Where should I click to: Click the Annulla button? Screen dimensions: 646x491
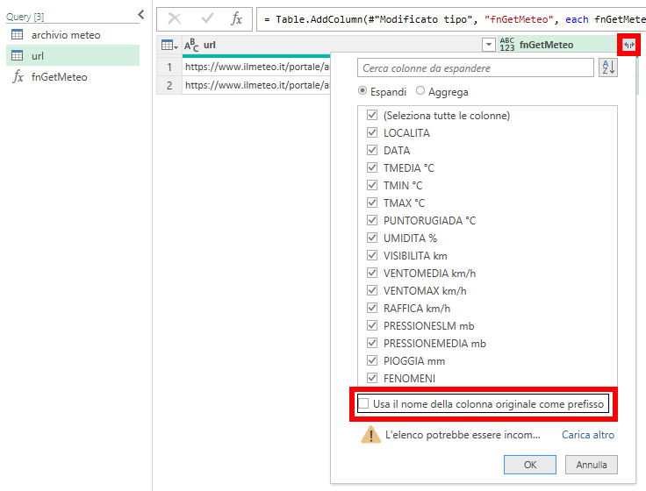[592, 465]
